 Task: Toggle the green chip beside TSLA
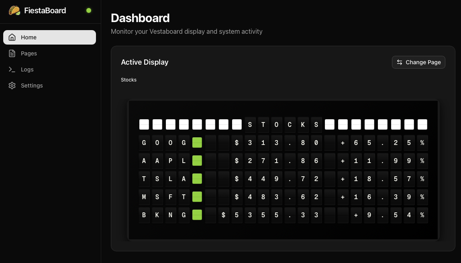pyautogui.click(x=197, y=179)
